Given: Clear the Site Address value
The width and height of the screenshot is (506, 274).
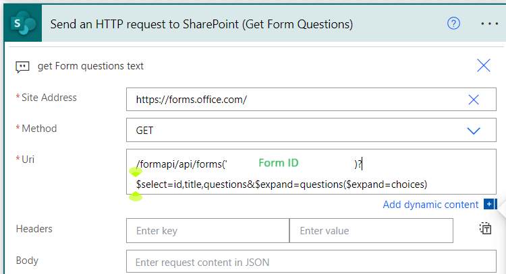Looking at the screenshot, I should coord(473,100).
